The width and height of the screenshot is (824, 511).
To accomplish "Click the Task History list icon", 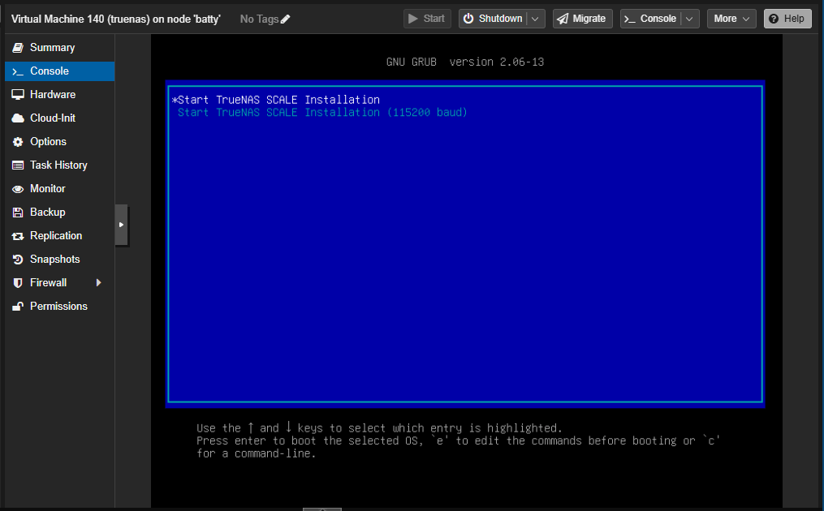I will coord(18,165).
